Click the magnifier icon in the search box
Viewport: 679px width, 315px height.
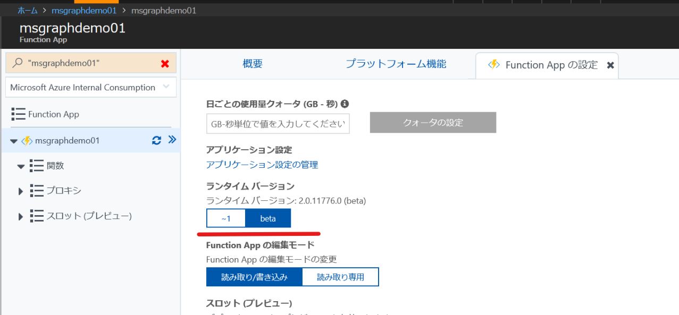16,63
